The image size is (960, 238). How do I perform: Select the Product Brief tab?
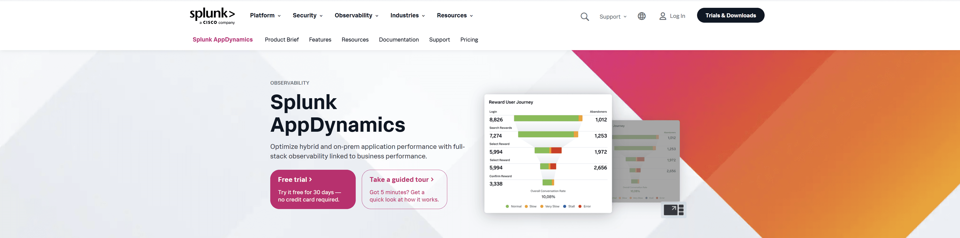coord(282,40)
